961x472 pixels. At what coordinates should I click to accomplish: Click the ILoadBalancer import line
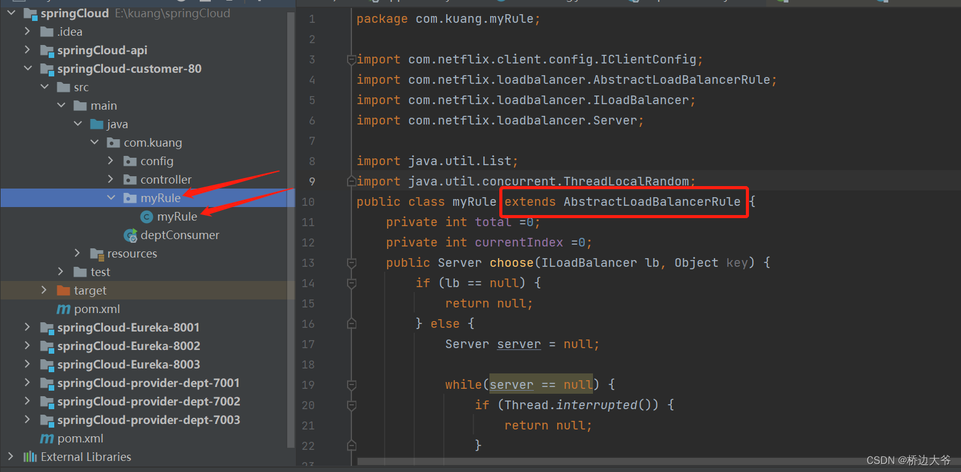526,100
